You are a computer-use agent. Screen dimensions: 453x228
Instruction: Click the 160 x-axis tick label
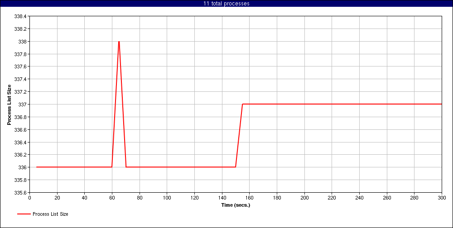click(x=250, y=198)
